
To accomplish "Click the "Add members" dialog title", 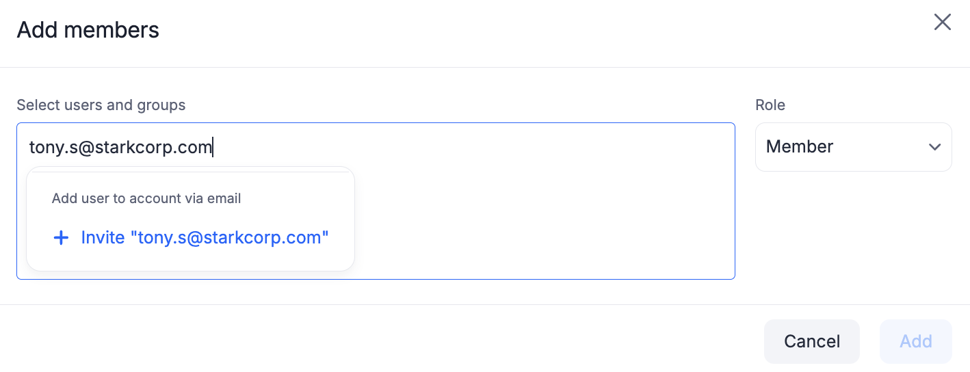I will click(88, 30).
